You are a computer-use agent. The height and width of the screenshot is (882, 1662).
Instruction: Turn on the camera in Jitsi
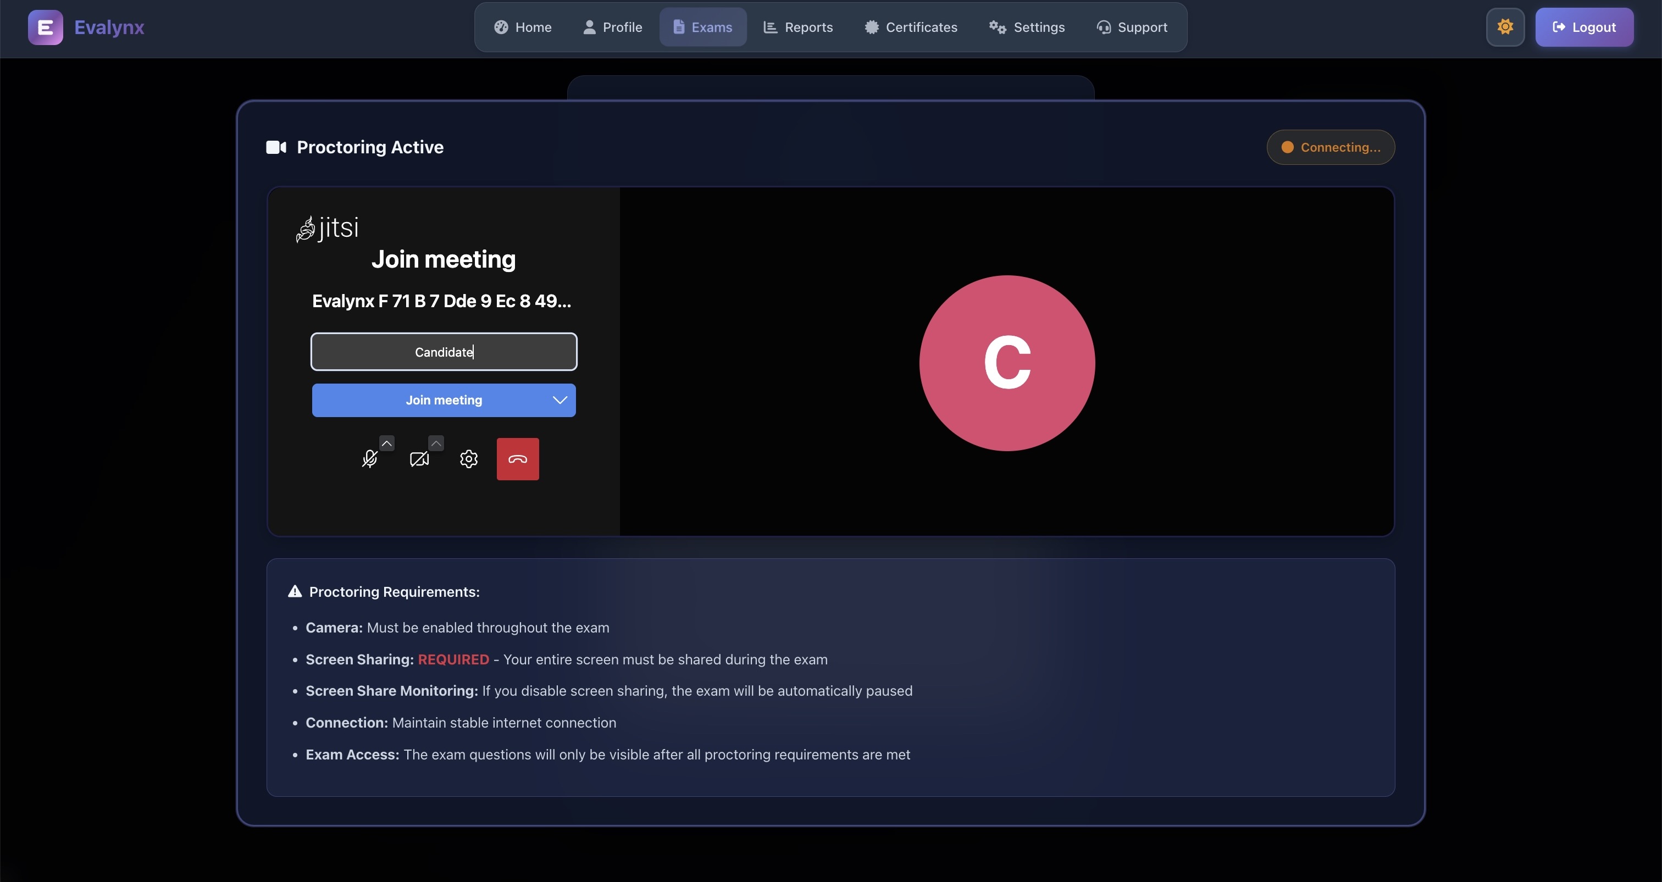point(419,459)
